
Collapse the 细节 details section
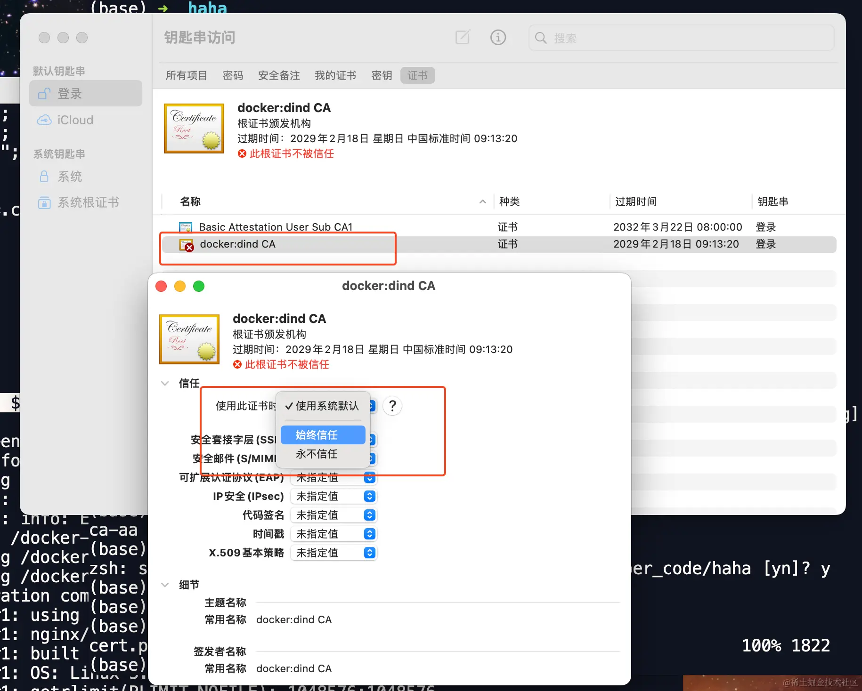(x=165, y=585)
